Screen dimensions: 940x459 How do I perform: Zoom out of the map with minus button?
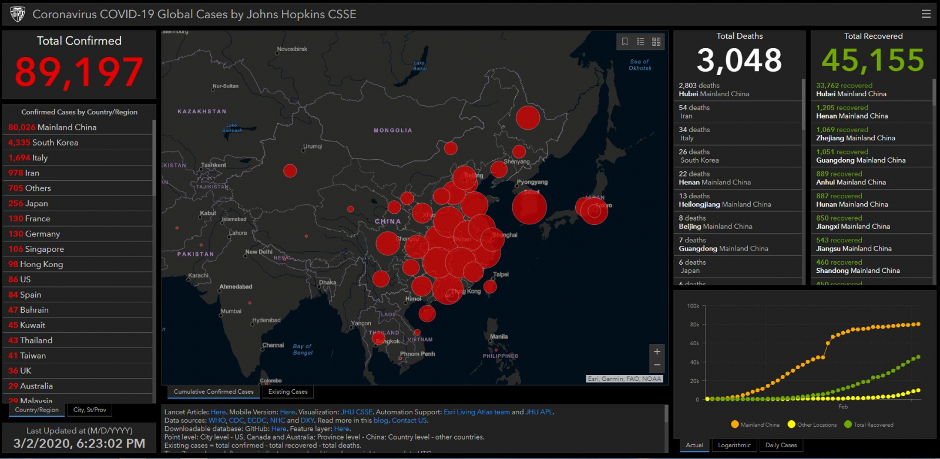(x=657, y=365)
